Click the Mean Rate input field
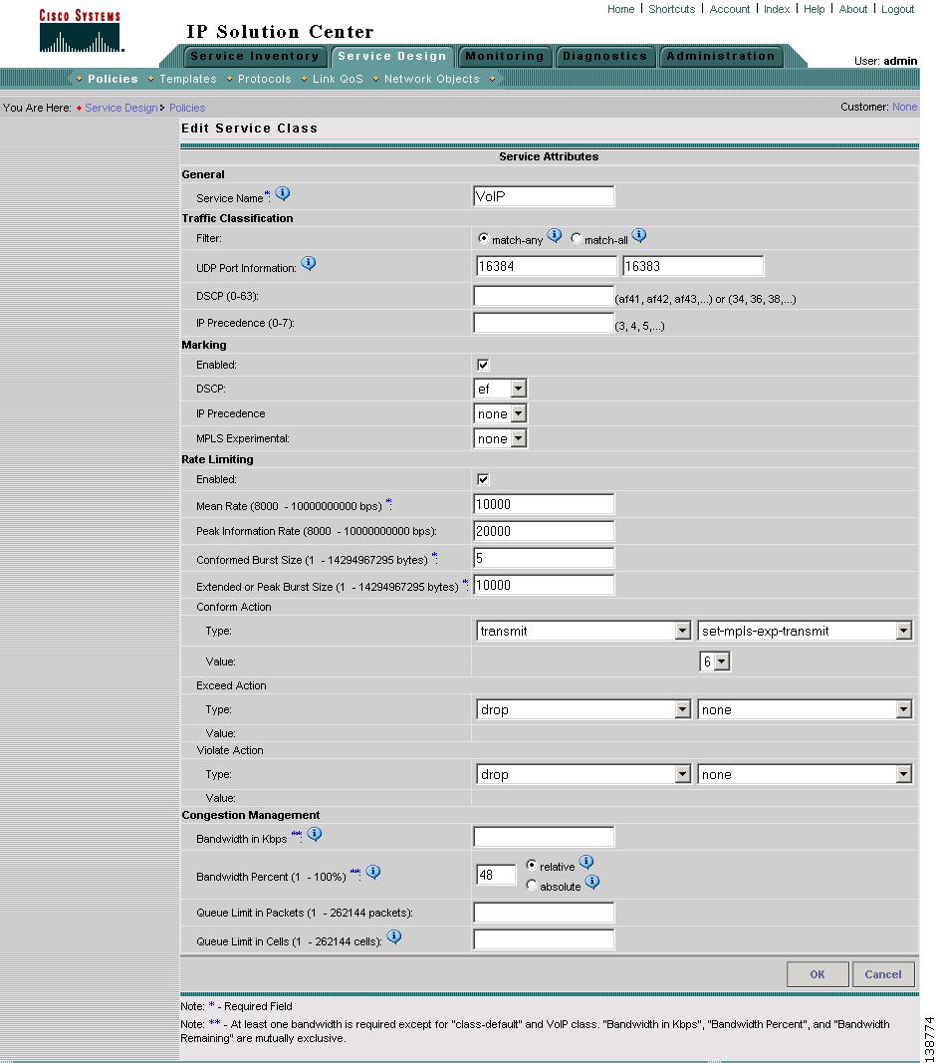The image size is (936, 1063). tap(544, 504)
